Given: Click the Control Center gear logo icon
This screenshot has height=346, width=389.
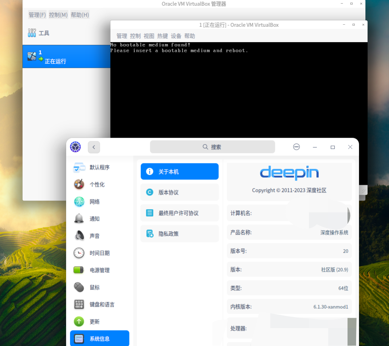Looking at the screenshot, I should click(x=75, y=147).
